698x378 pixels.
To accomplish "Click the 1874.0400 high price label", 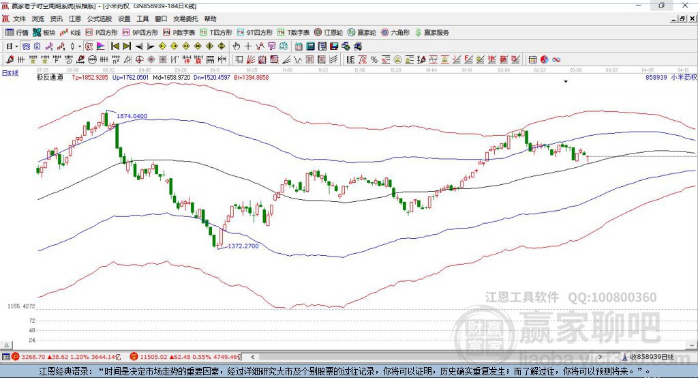I will 132,116.
